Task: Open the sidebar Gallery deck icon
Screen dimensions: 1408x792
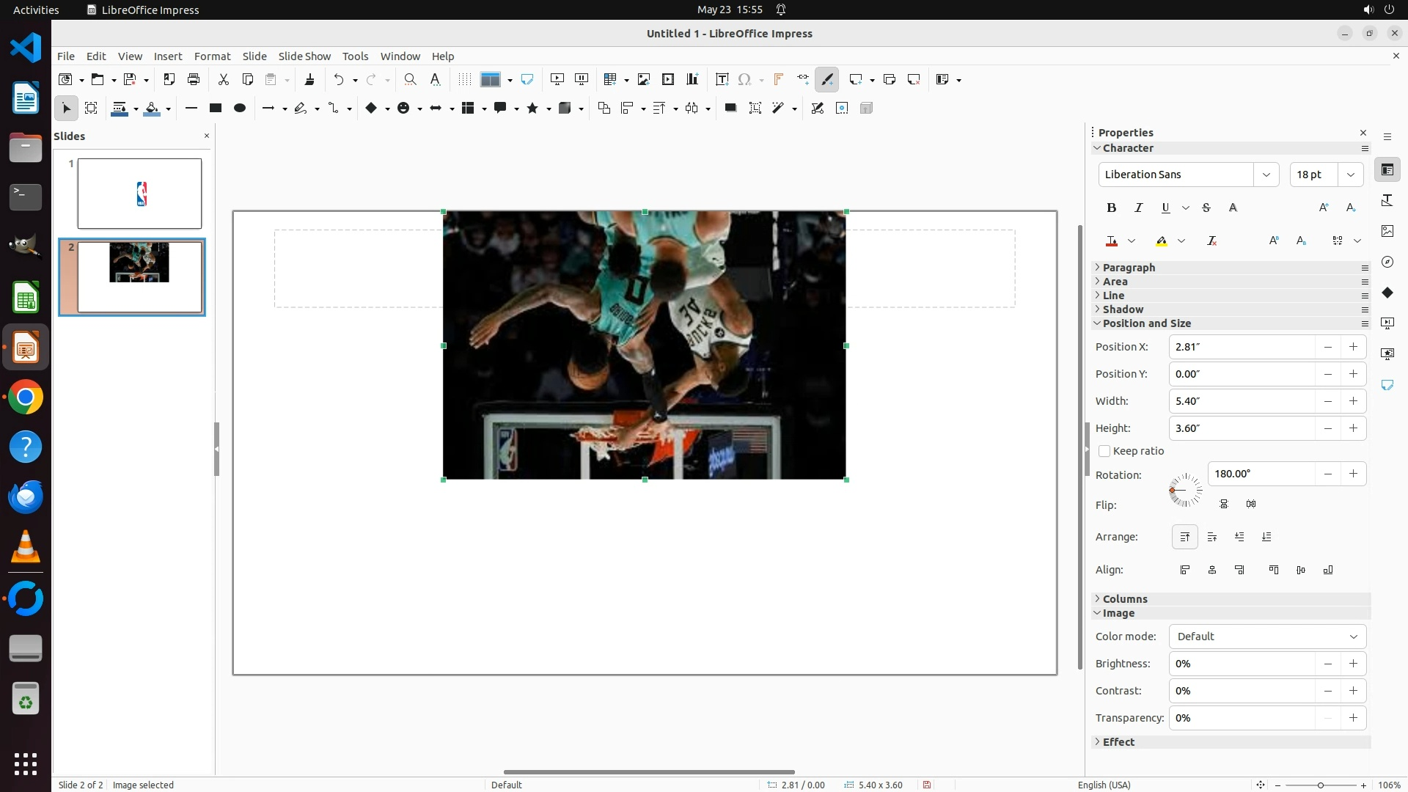Action: click(x=1387, y=232)
